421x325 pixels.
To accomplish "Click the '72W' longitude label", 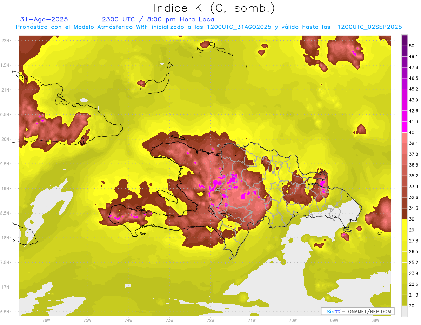I will pos(210,320).
